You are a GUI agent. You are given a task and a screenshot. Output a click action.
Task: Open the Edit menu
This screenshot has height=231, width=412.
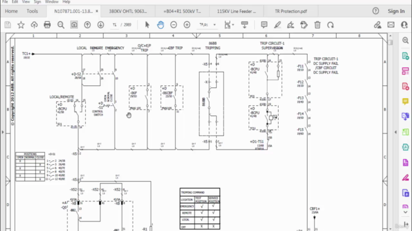[x=15, y=1]
